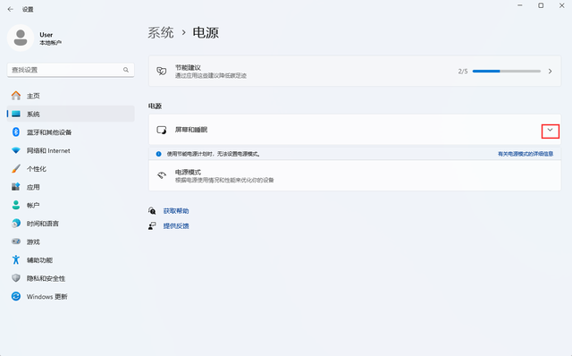Click the game controller icon
The width and height of the screenshot is (572, 356).
(x=16, y=242)
